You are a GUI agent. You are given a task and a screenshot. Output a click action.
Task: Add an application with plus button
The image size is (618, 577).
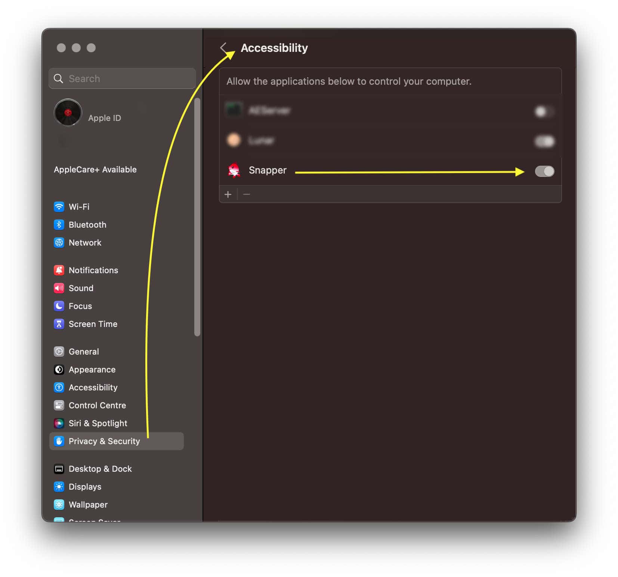coord(228,194)
